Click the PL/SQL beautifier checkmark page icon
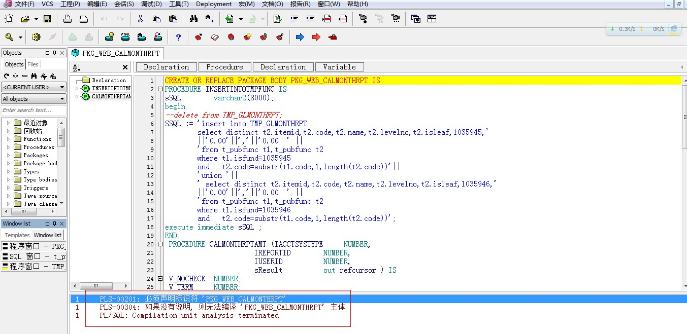687x334 pixels. coord(277,19)
